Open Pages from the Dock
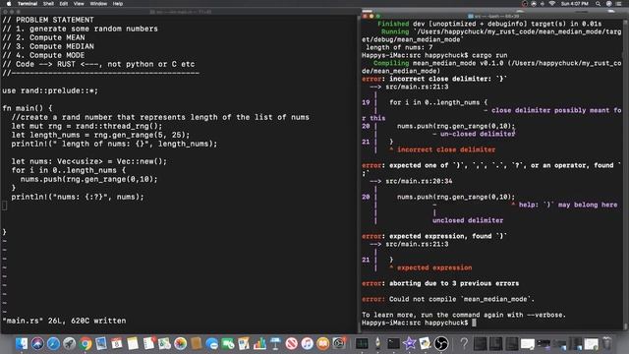629x354 pixels. (x=244, y=343)
